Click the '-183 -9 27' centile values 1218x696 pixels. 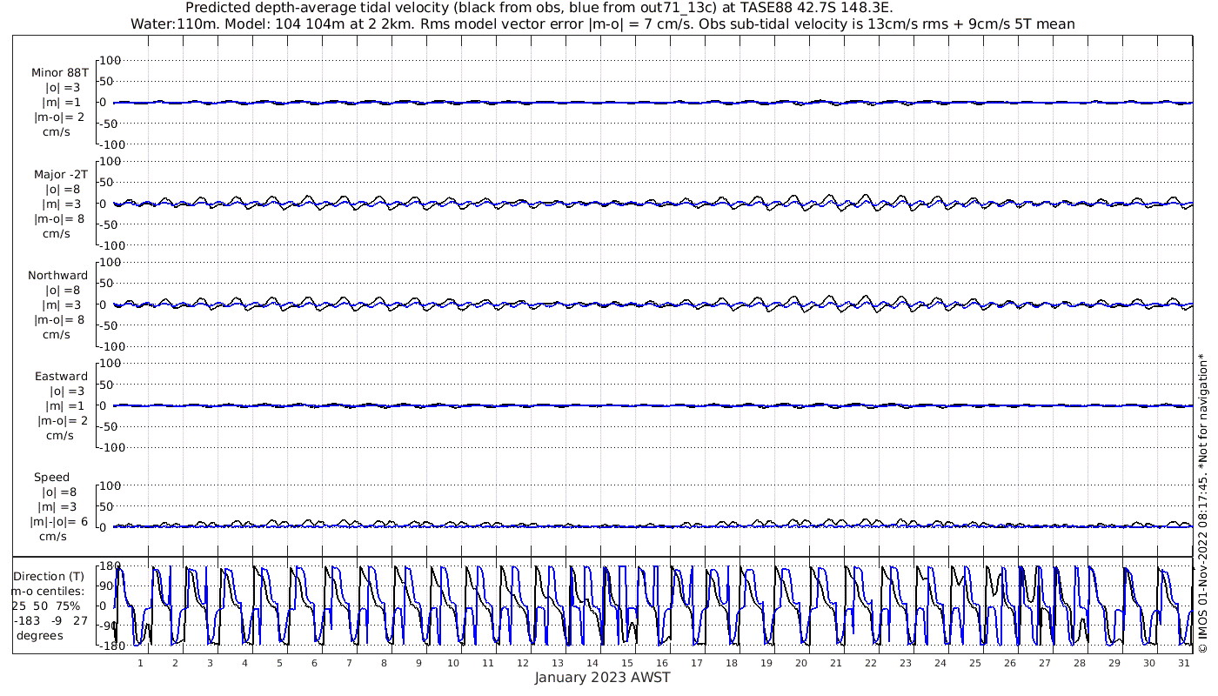click(51, 621)
